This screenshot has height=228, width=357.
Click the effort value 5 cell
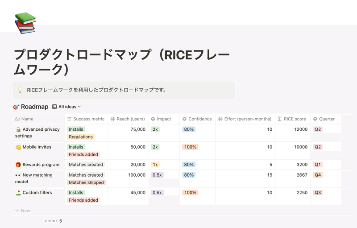(245, 165)
